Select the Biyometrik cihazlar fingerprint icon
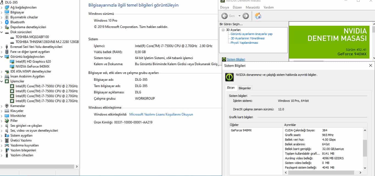The width and height of the screenshot is (375, 176). (7, 17)
